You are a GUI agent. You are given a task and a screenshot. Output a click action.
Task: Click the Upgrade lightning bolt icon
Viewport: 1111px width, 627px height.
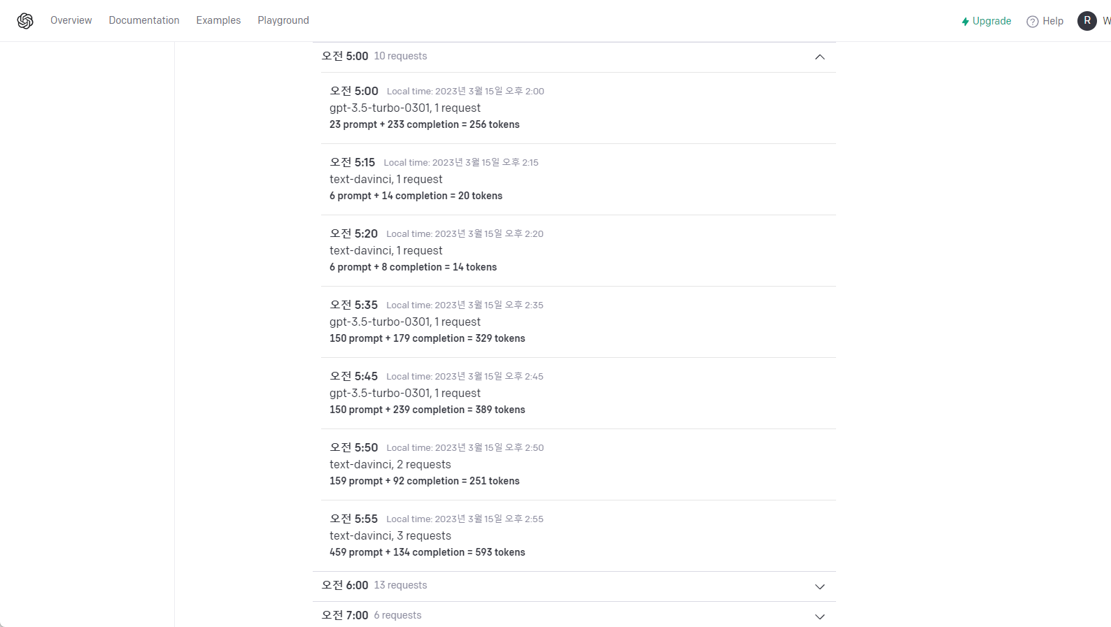point(965,22)
